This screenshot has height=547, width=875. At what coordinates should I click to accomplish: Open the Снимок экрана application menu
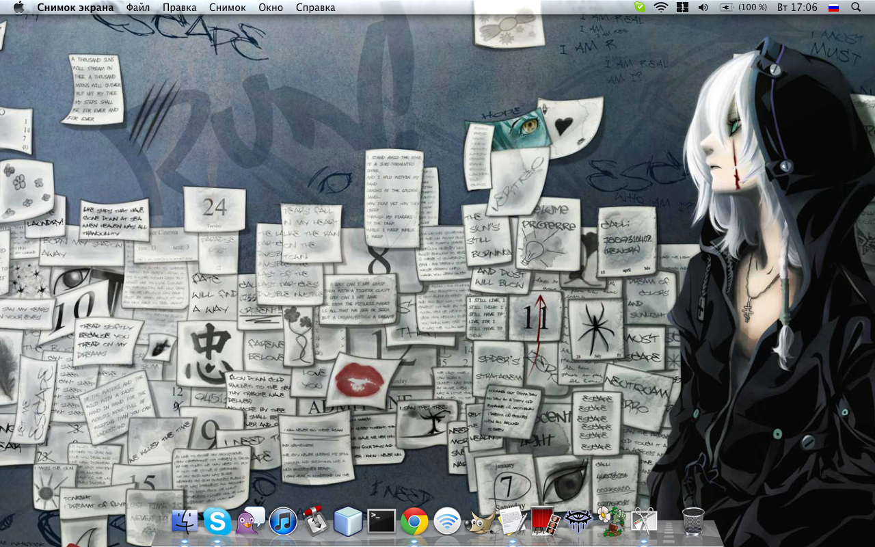(x=75, y=8)
